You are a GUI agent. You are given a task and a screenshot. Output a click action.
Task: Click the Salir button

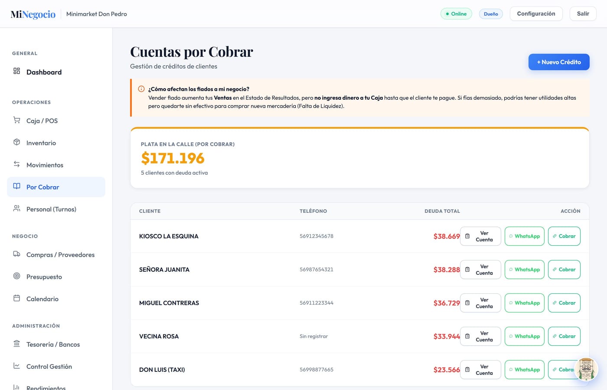click(583, 14)
